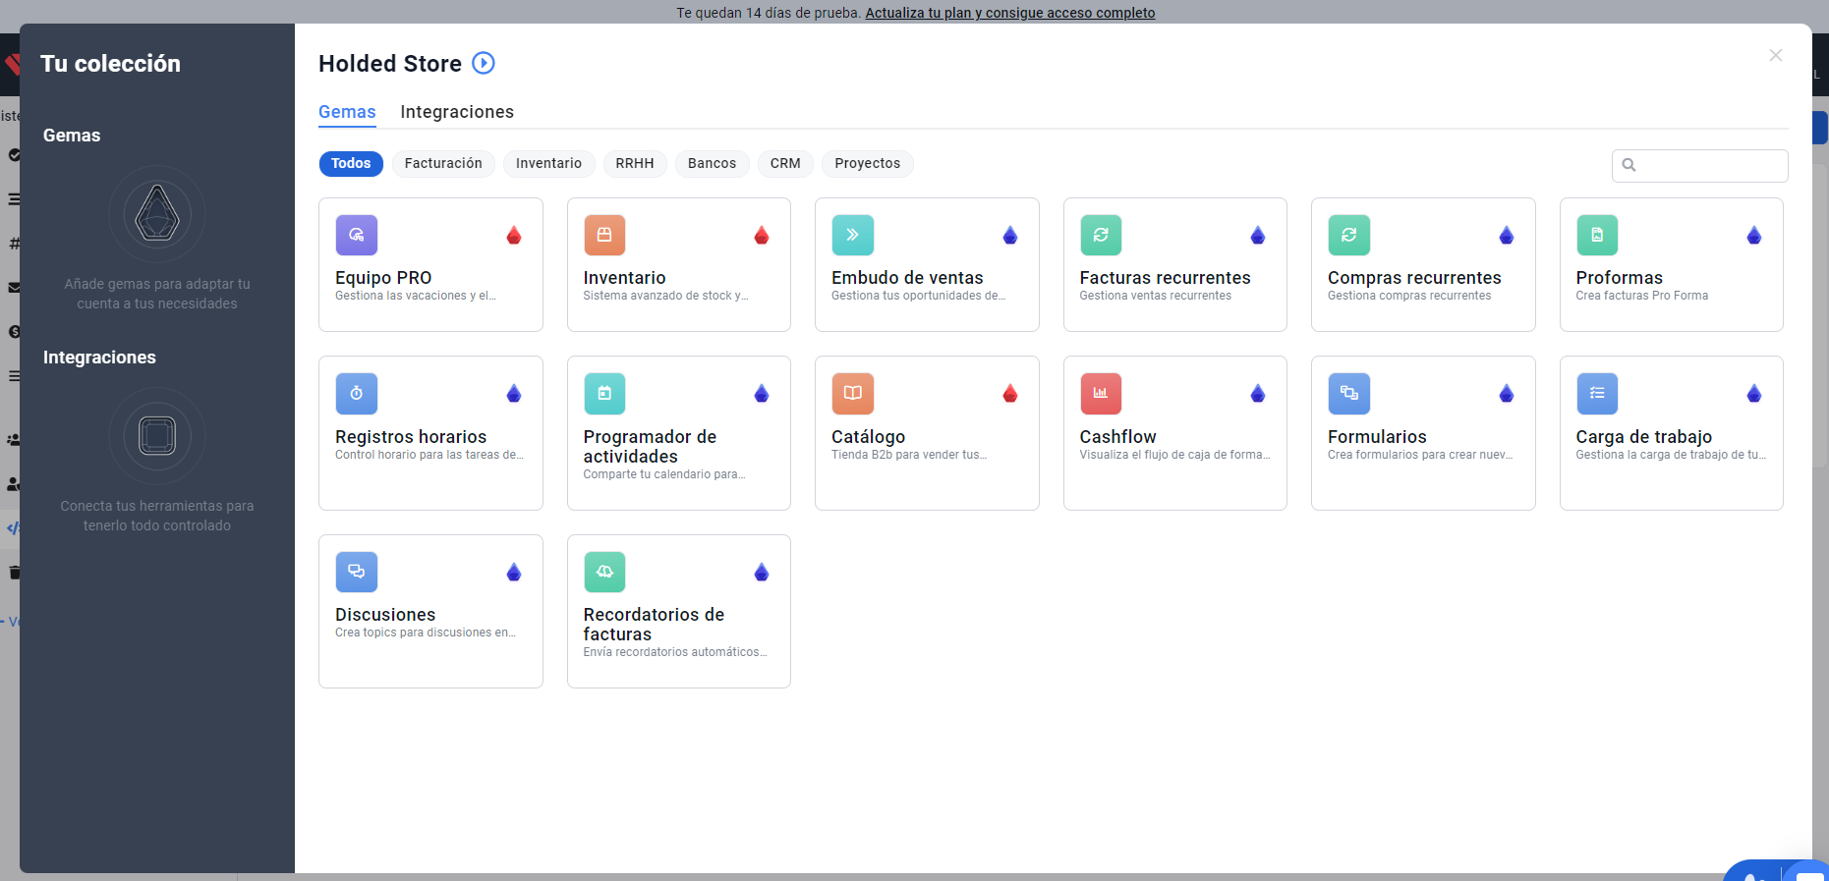
Task: Open the Formularios title
Action: pos(1377,437)
